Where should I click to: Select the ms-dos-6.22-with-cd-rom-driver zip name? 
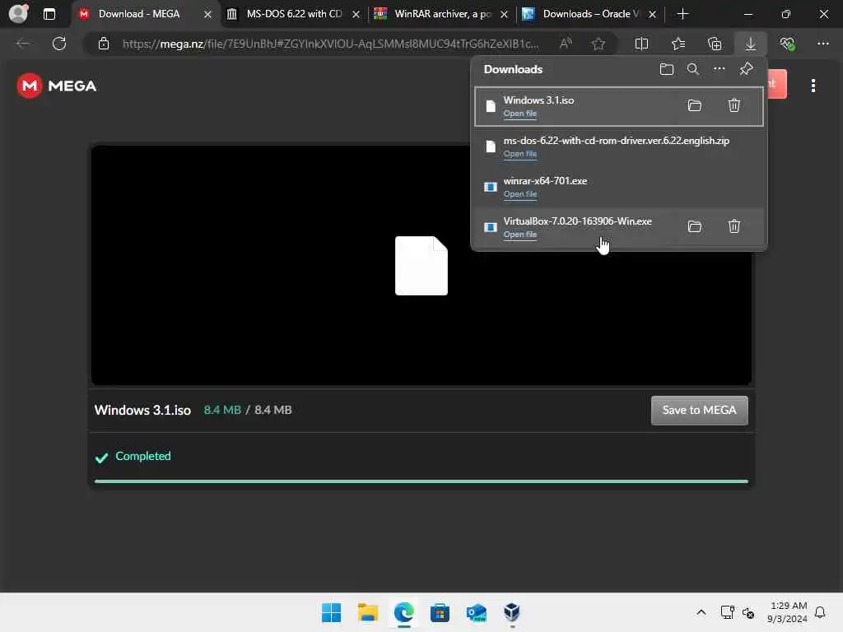(x=616, y=140)
